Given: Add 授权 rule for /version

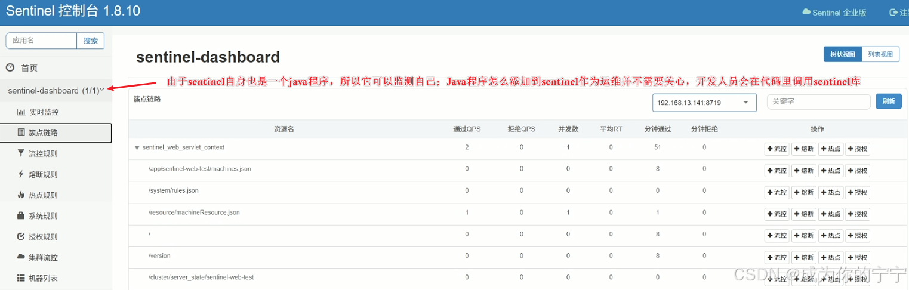Looking at the screenshot, I should 857,257.
